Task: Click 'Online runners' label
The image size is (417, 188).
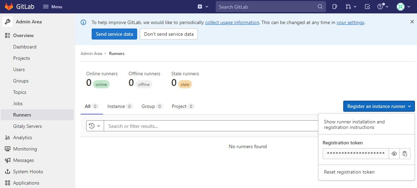Action: point(102,74)
